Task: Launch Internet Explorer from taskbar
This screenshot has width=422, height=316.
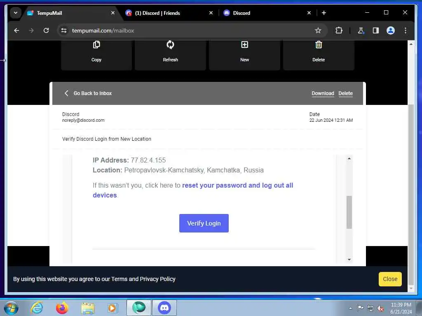Action: coord(37,308)
